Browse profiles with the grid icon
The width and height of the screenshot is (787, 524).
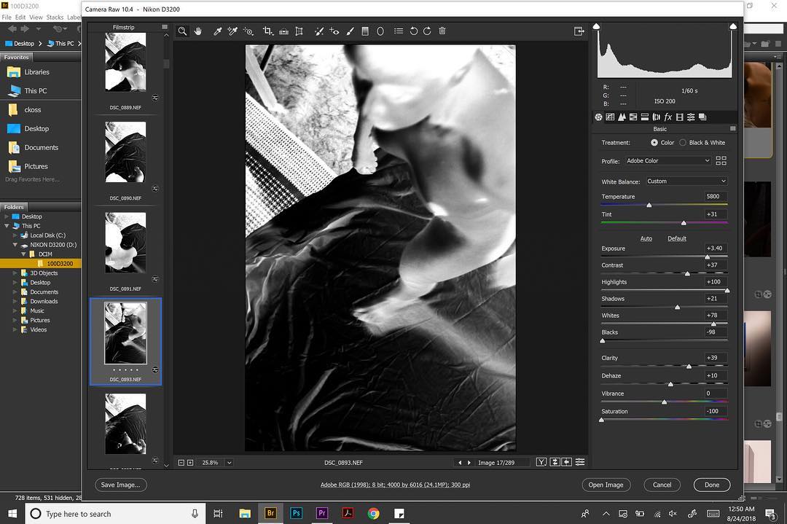tap(721, 161)
